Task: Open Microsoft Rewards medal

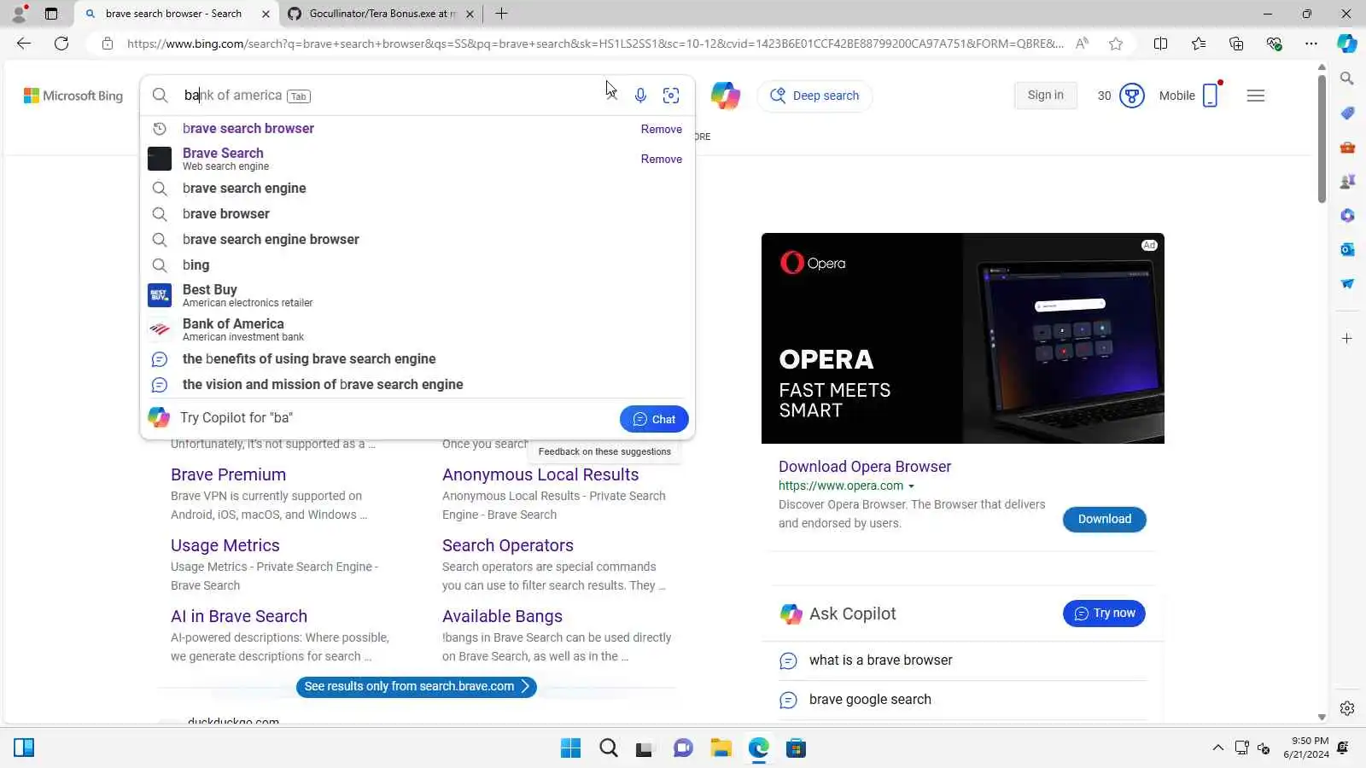Action: pyautogui.click(x=1131, y=96)
